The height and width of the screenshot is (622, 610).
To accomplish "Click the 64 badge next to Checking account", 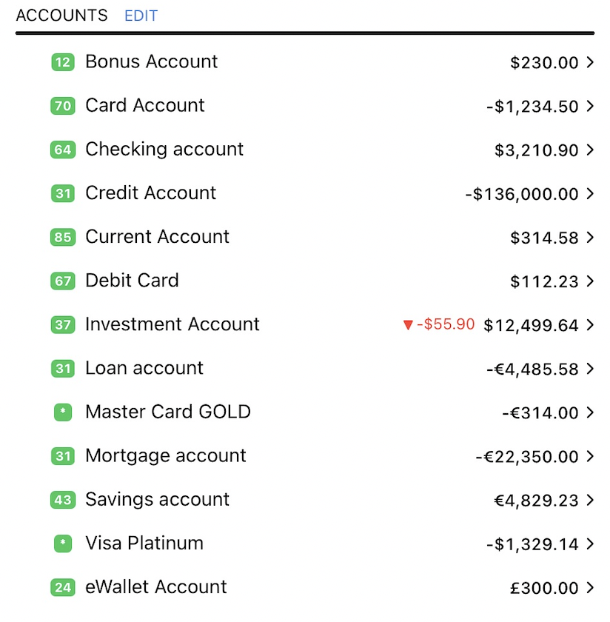I will (63, 150).
